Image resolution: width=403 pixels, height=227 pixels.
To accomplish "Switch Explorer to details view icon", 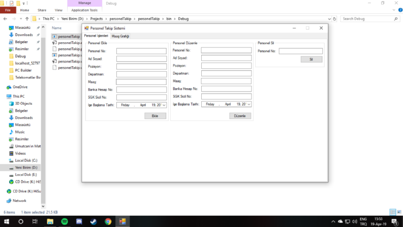I will tap(393, 212).
